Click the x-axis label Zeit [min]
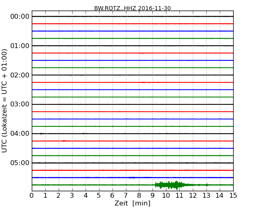Screen dimensions: 265x212 (132, 203)
